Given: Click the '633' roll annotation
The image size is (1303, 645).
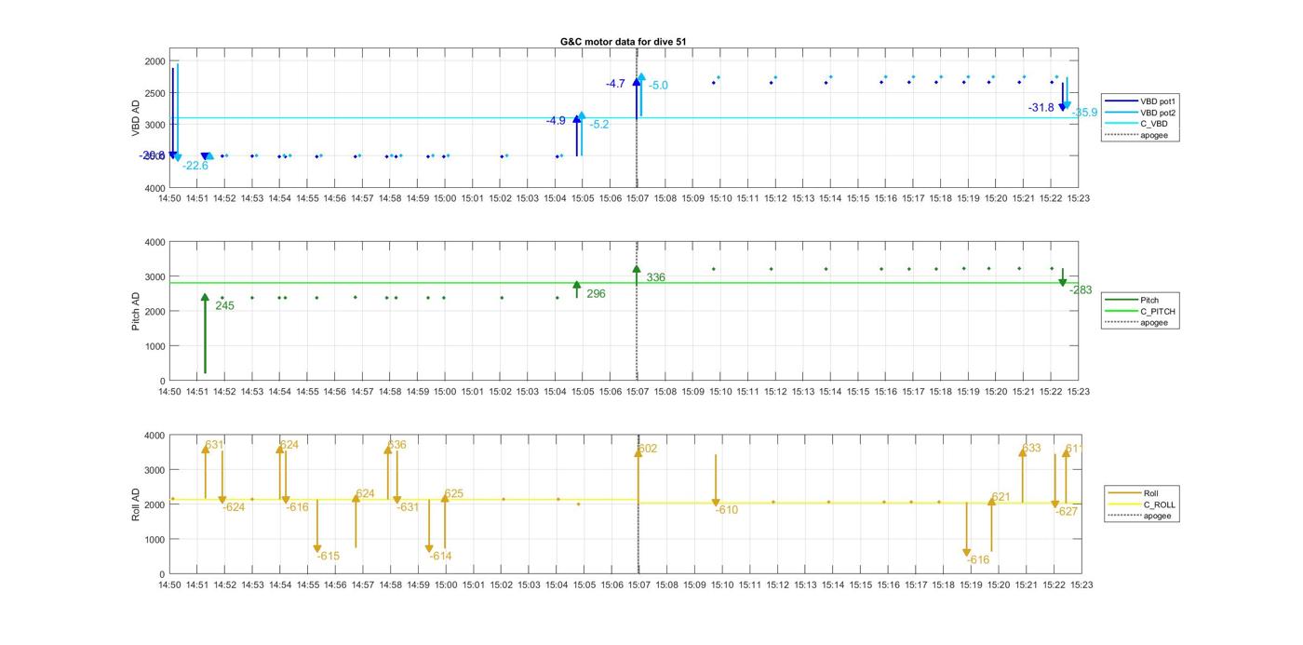Looking at the screenshot, I should pos(1031,449).
